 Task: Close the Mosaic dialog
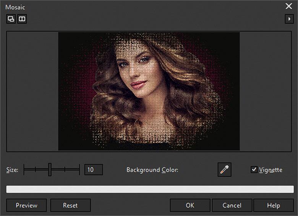click(289, 6)
